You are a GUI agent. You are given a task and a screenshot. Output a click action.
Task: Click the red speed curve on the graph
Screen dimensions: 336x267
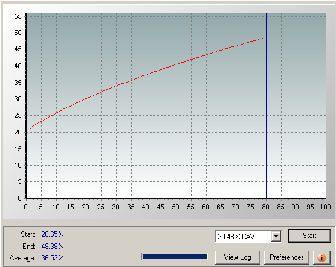tap(146, 75)
